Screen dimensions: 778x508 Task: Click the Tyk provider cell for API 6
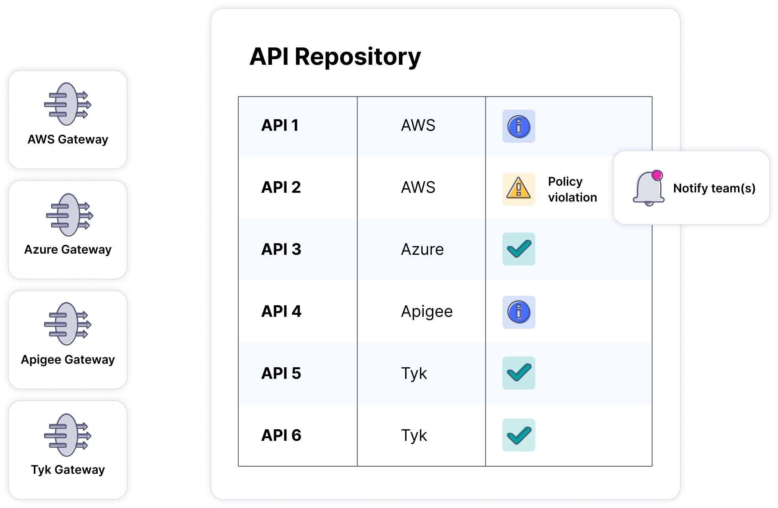pyautogui.click(x=414, y=435)
